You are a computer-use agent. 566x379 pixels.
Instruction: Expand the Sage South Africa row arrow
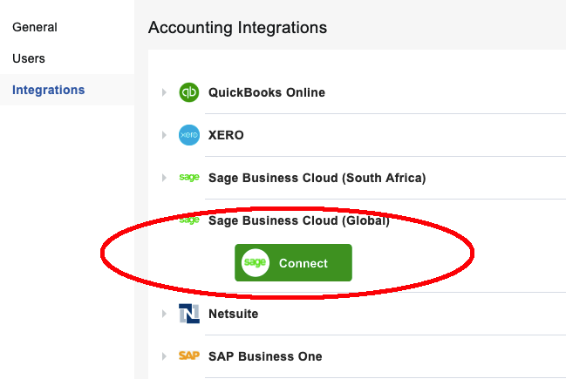(x=163, y=178)
